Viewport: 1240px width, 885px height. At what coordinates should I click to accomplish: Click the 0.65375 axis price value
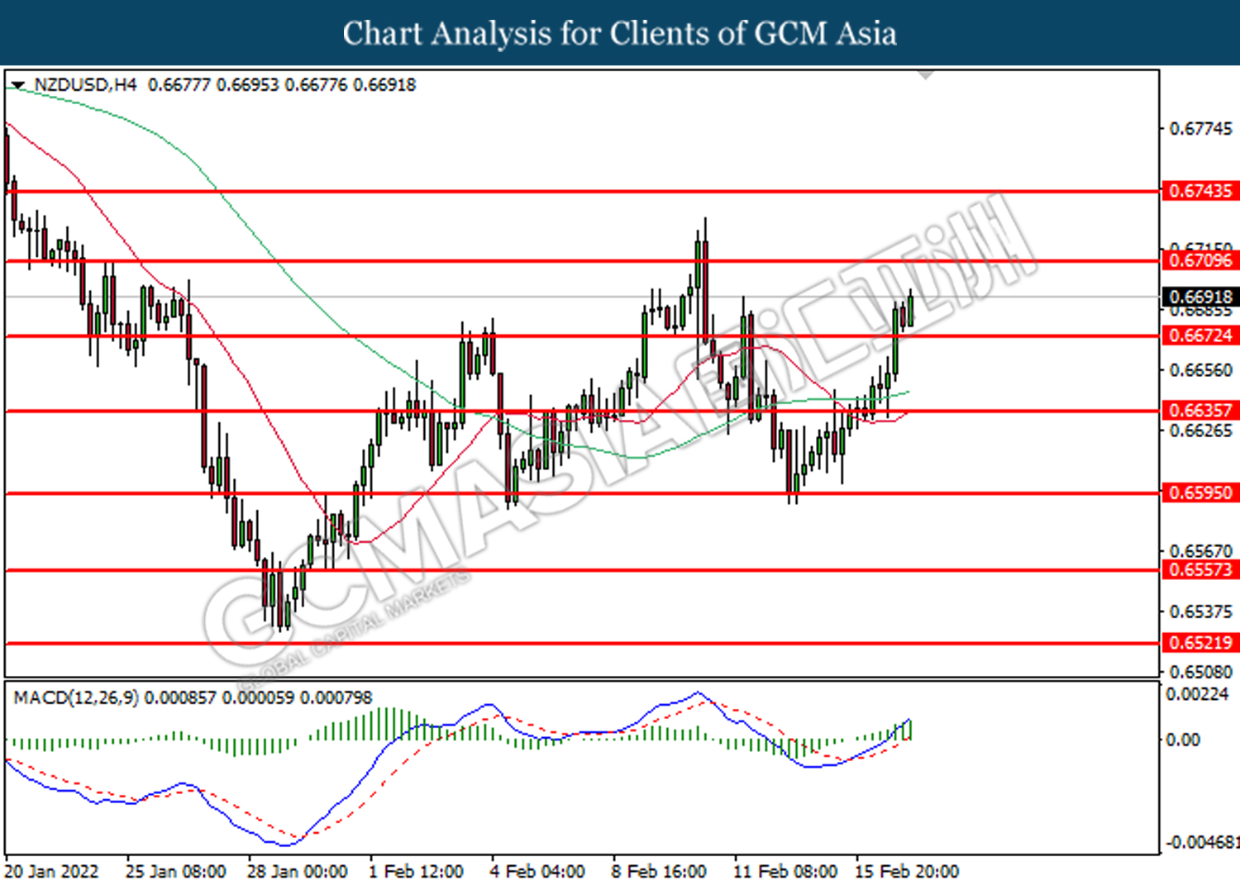pyautogui.click(x=1200, y=612)
